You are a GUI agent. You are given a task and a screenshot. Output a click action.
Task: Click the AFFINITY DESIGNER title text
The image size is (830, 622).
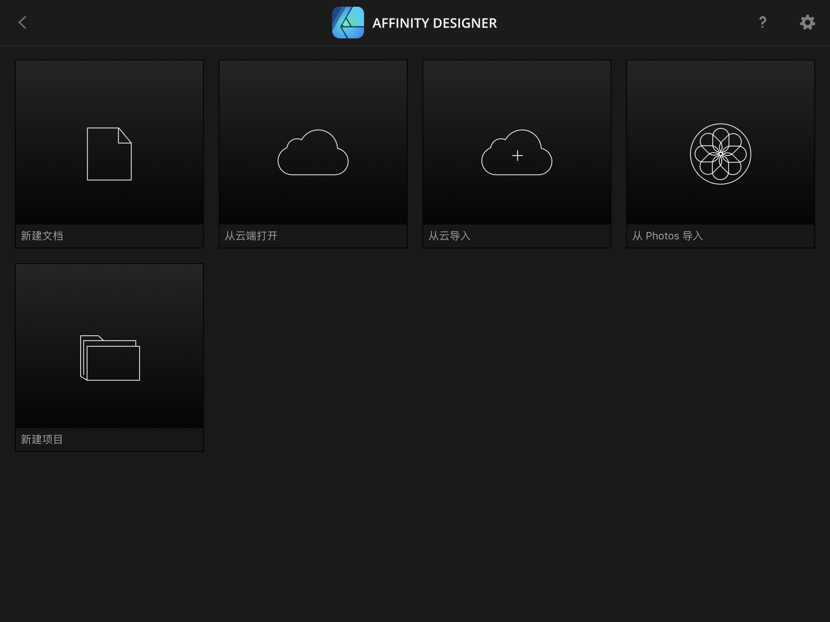pos(434,23)
